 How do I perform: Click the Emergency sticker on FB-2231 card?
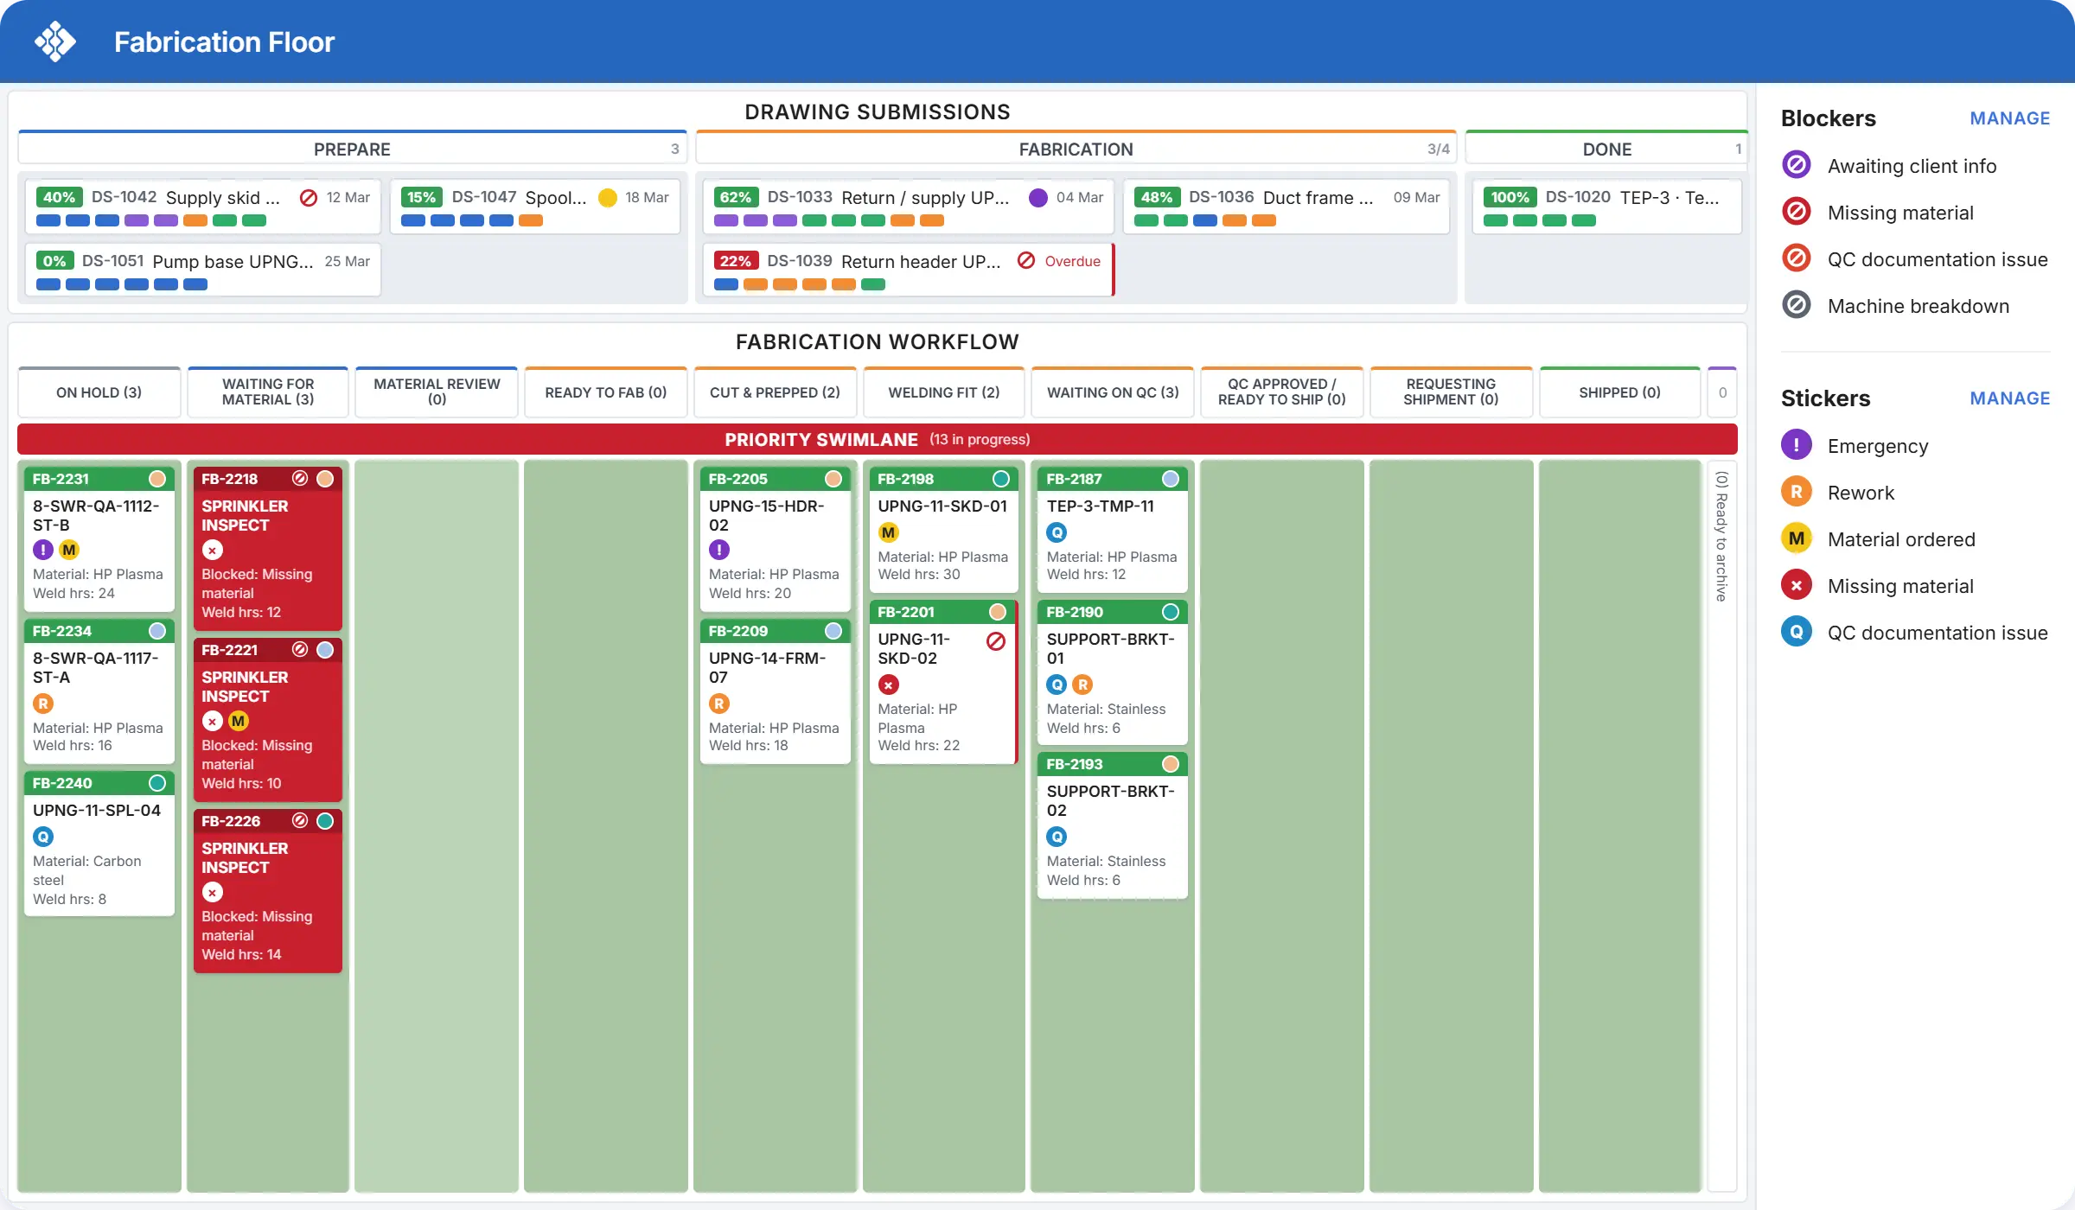point(43,550)
